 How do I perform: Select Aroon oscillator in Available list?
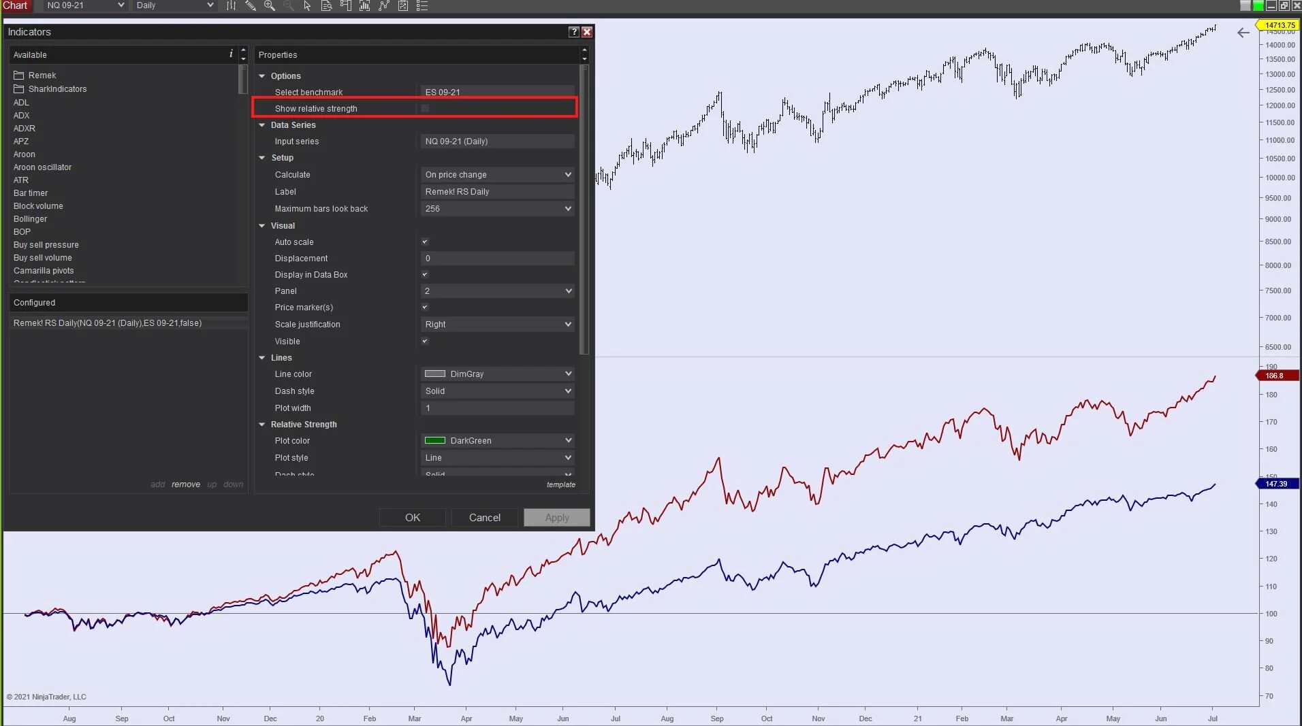42,167
